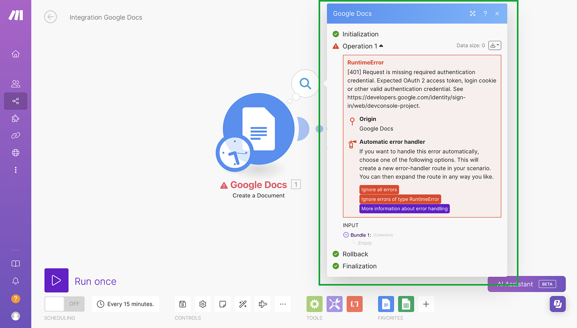Click the Rollback step
Image resolution: width=577 pixels, height=328 pixels.
tap(355, 254)
